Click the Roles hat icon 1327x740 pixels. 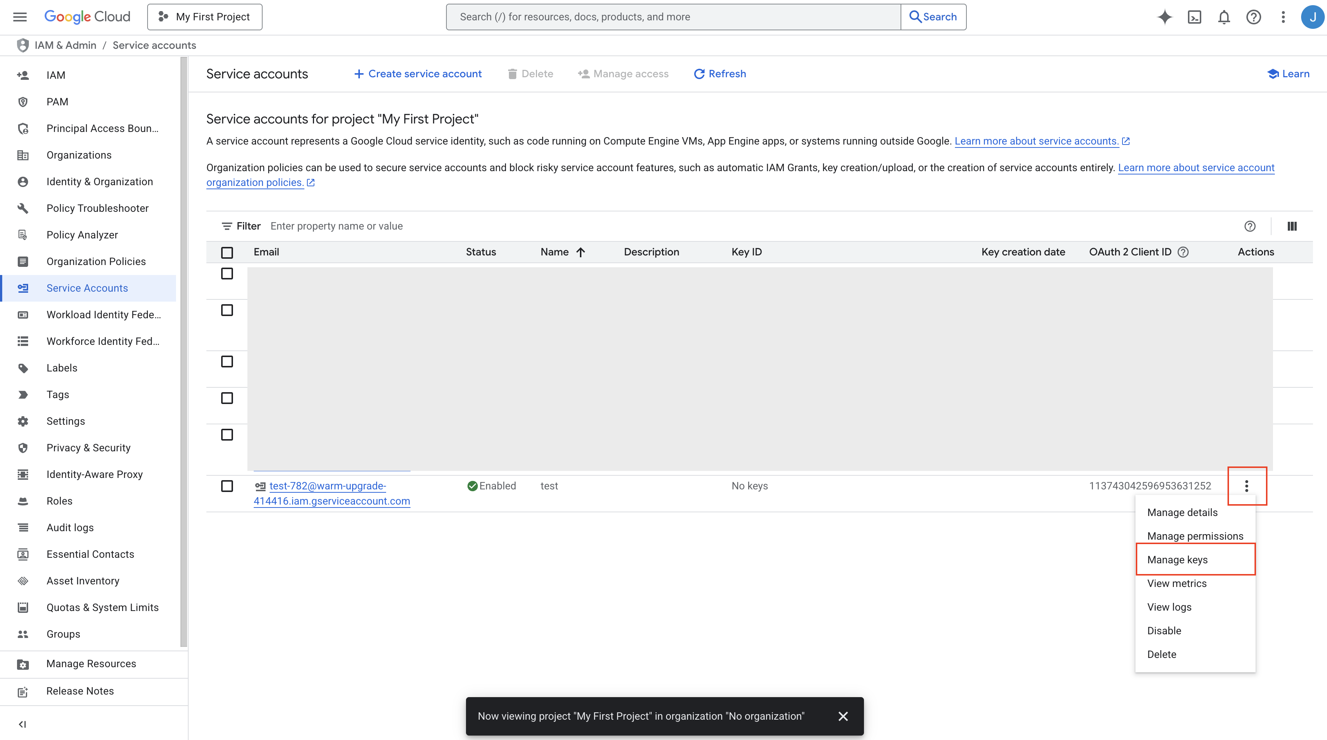tap(23, 501)
